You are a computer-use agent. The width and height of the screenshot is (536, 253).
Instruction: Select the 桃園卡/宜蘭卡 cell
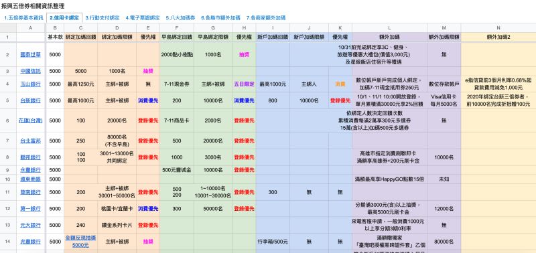pyautogui.click(x=117, y=209)
